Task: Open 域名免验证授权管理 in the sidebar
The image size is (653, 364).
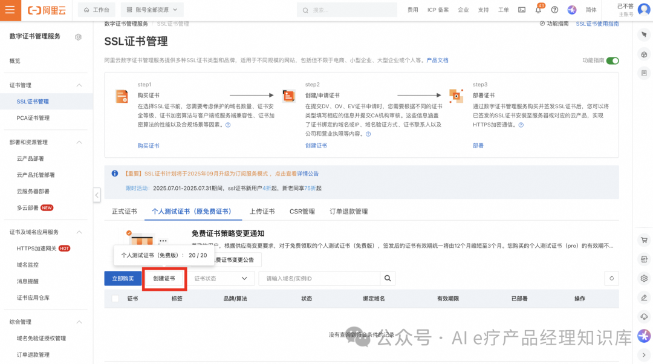Action: click(x=41, y=339)
